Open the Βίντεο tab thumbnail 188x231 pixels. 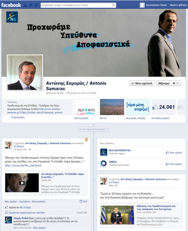(x=112, y=107)
